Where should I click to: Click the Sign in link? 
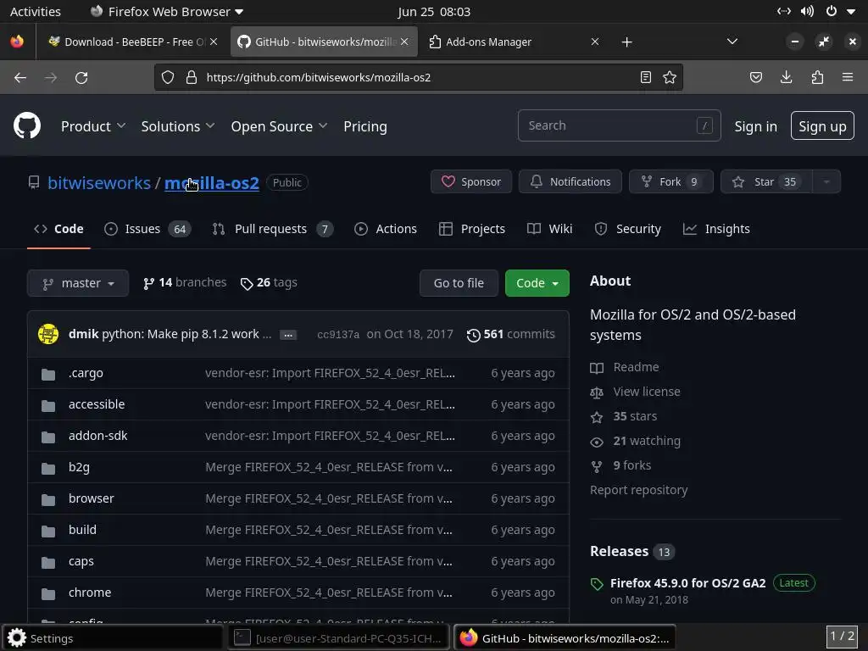click(x=755, y=126)
